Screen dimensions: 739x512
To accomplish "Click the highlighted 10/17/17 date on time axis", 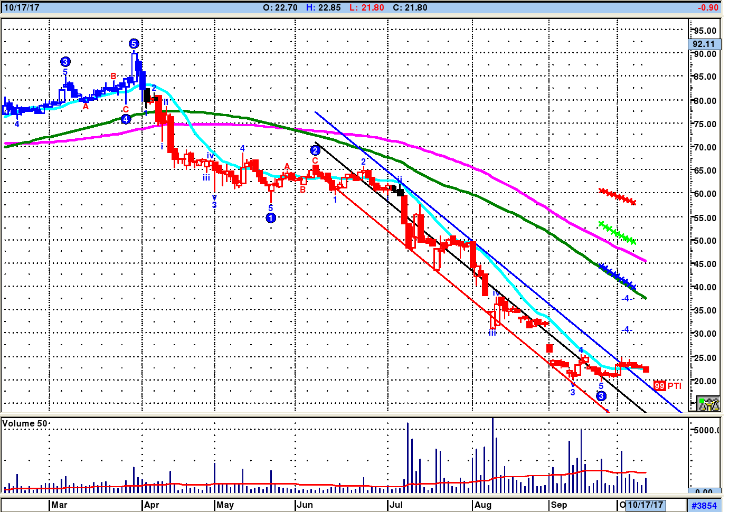I will 645,505.
